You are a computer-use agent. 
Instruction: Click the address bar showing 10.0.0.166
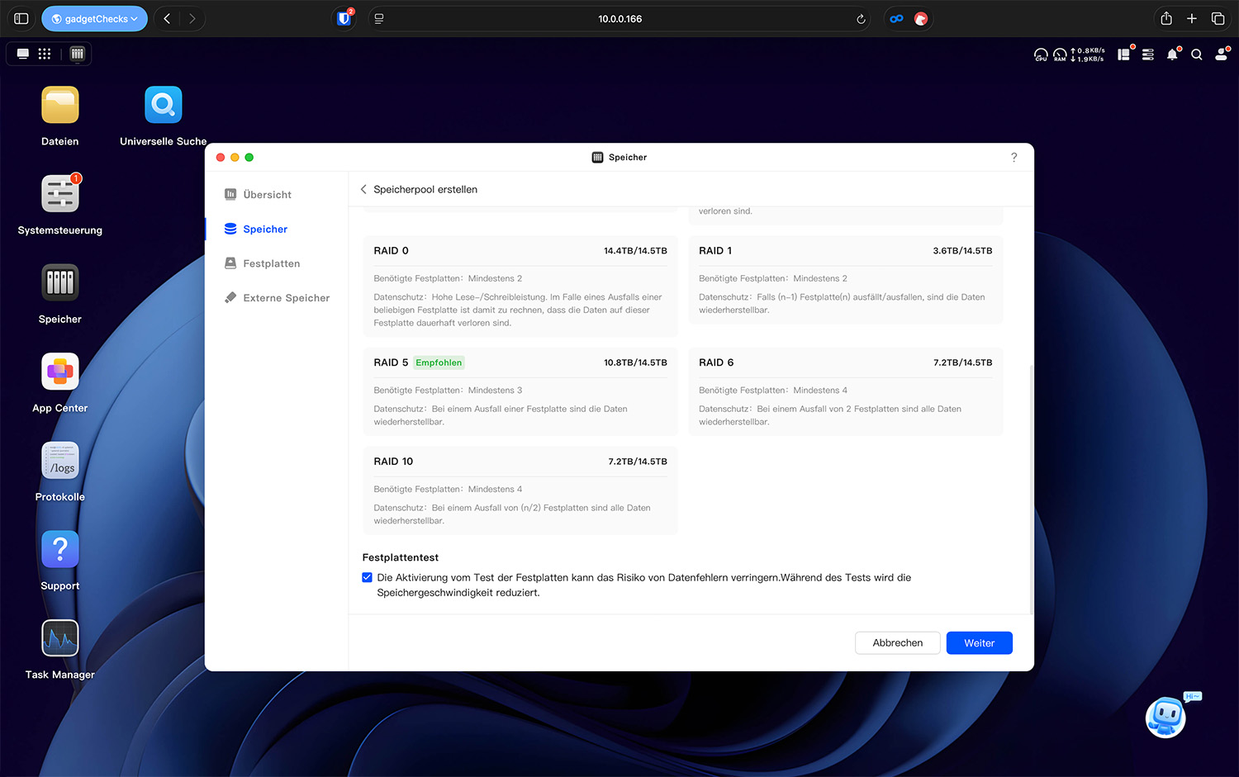click(619, 19)
